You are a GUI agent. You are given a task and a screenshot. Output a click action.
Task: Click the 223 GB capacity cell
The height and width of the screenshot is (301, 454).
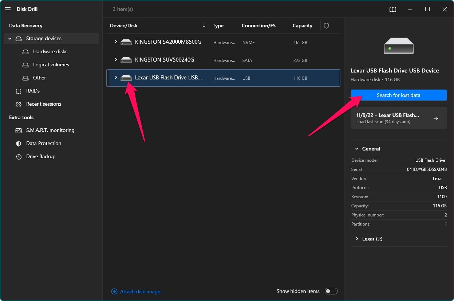click(300, 60)
